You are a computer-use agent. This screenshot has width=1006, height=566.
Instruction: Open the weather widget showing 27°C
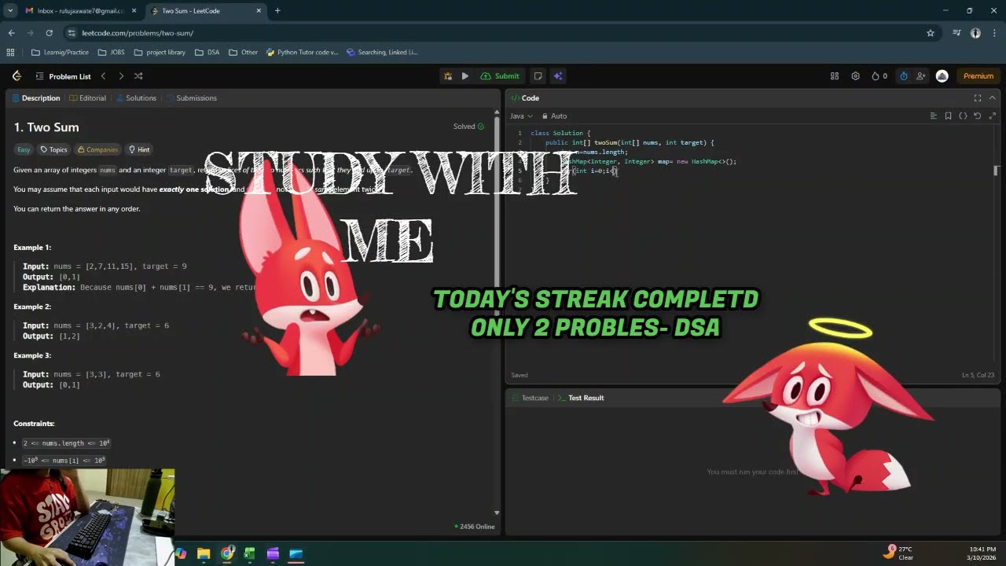click(x=898, y=553)
